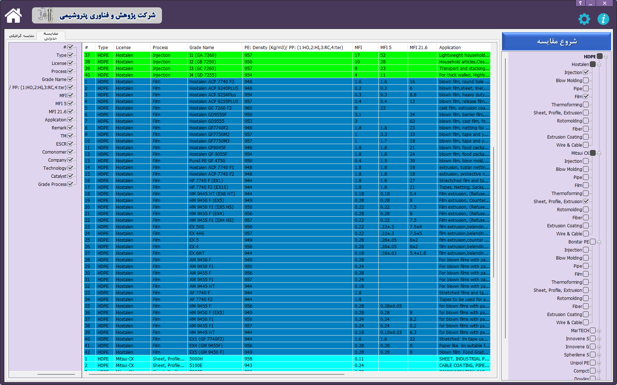Check the MarTECH checkbox in tree
Screen dimensions: 617x385
(593, 330)
